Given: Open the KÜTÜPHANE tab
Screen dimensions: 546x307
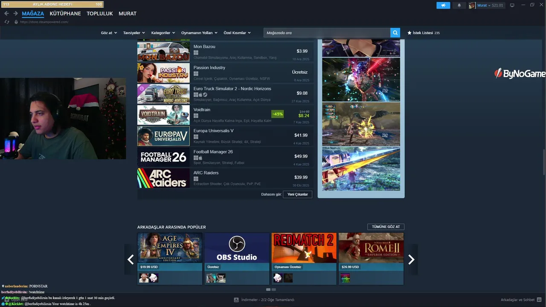Looking at the screenshot, I should click(x=65, y=14).
